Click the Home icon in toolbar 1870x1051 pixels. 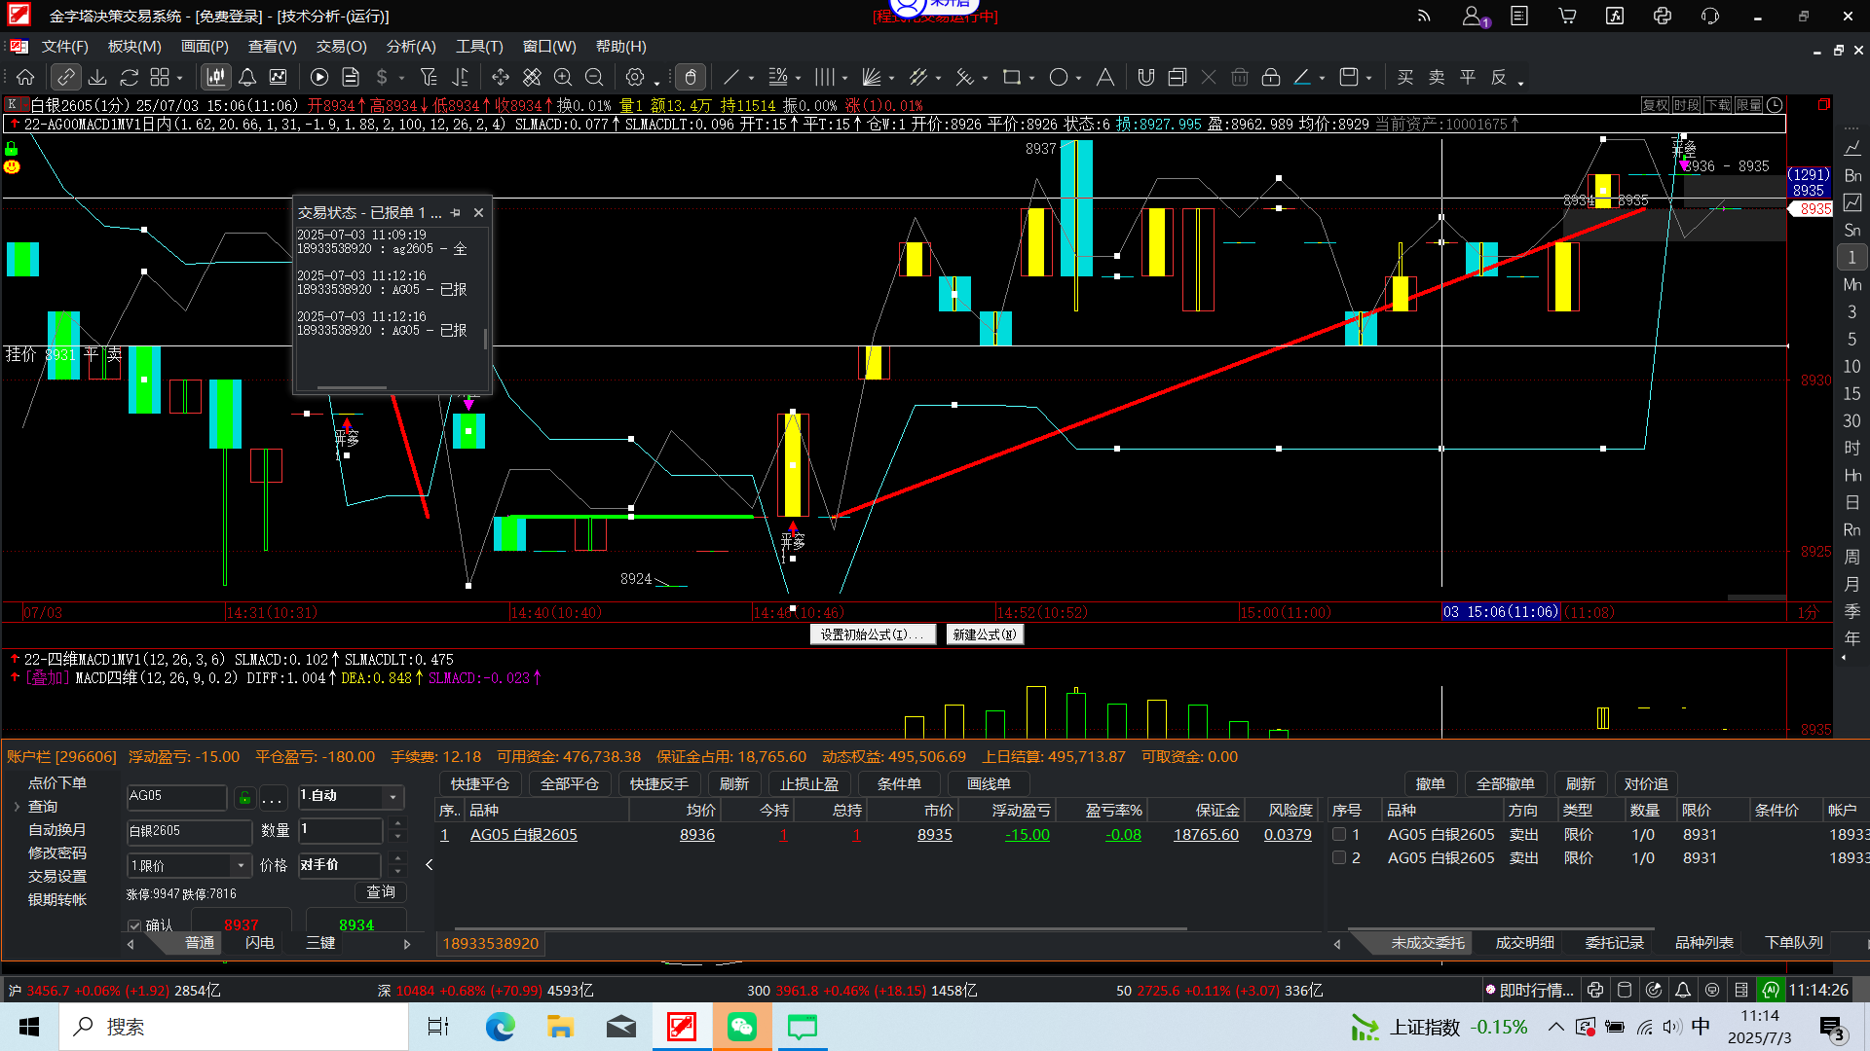tap(26, 77)
